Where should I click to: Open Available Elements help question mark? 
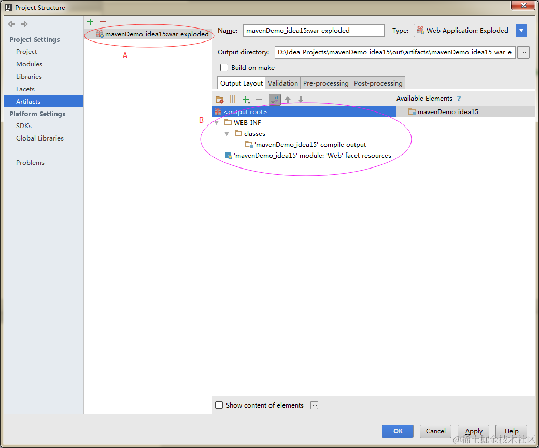tap(459, 99)
